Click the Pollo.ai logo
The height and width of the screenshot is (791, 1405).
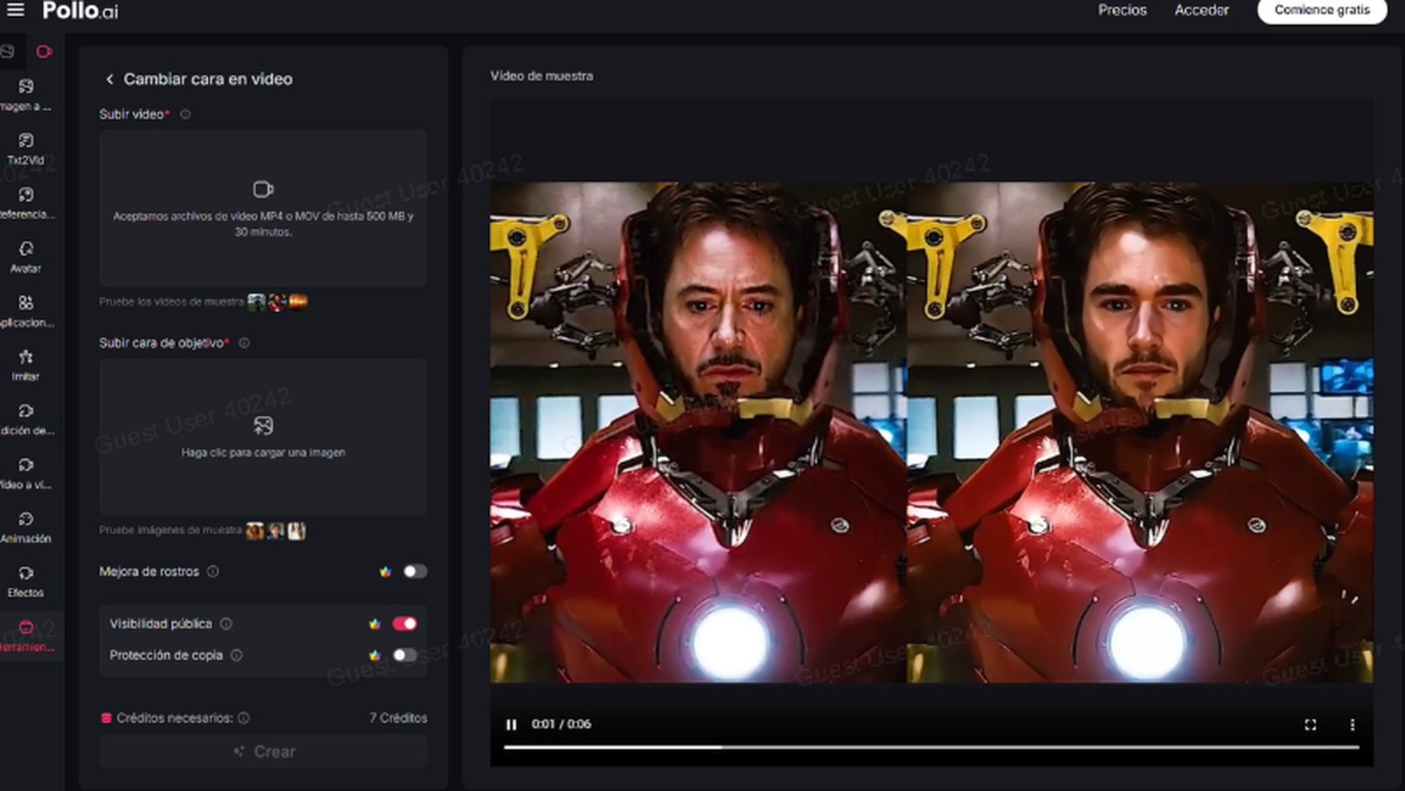tap(80, 11)
